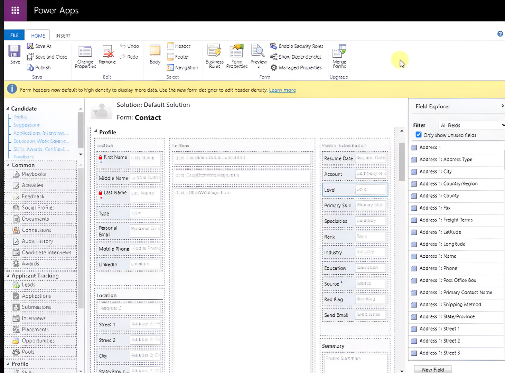Open the app launcher waffle icon
Image resolution: width=505 pixels, height=373 pixels.
pos(15,10)
